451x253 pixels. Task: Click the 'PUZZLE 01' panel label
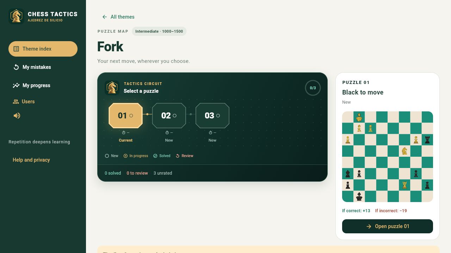(x=356, y=83)
